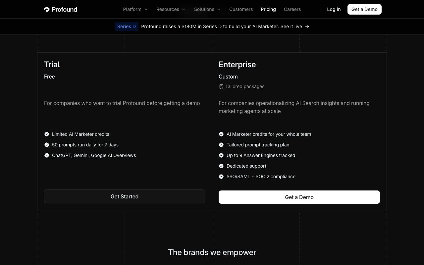Click the text 'ChatGPT, Gemini, Google AI Overviews'
The height and width of the screenshot is (265, 424).
coord(94,155)
